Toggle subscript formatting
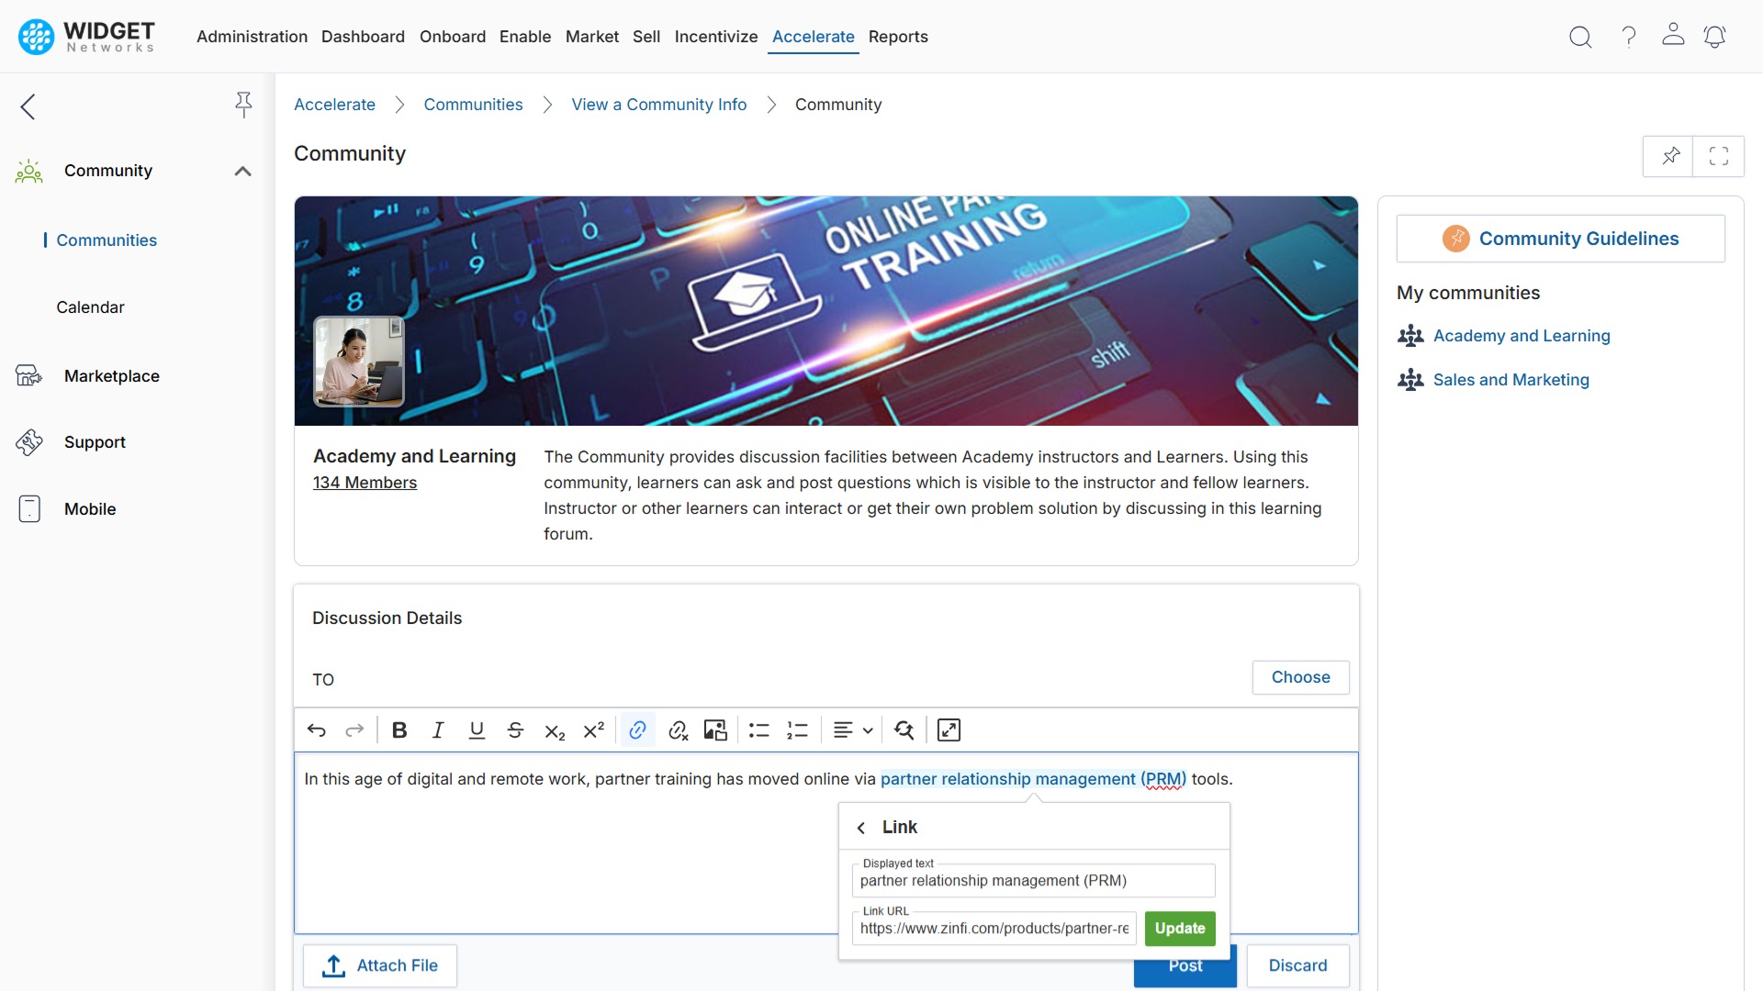Image resolution: width=1763 pixels, height=991 pixels. pos(555,731)
